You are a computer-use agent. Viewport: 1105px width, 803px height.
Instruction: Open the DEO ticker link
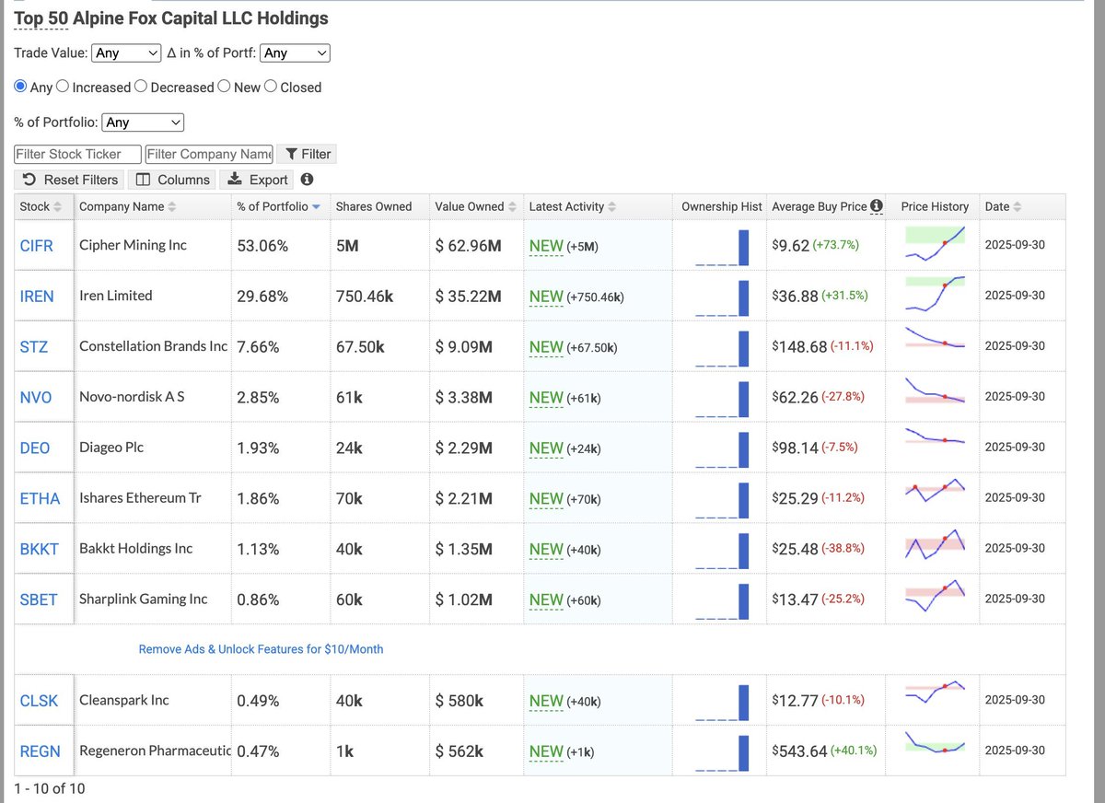click(x=35, y=448)
